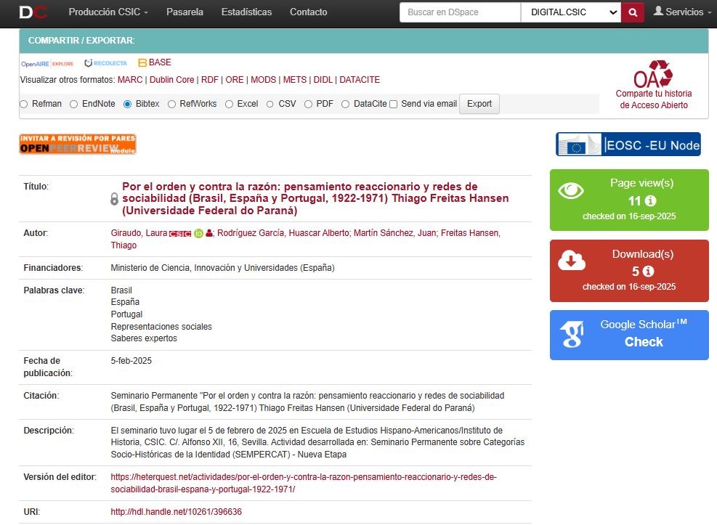The width and height of the screenshot is (717, 525).
Task: Click the DC Digital.CSIC logo
Action: [33, 12]
